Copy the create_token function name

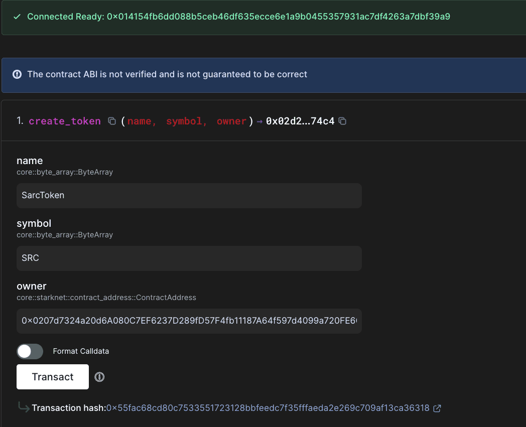click(x=112, y=121)
